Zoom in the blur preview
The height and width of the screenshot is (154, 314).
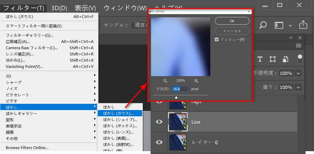tap(196, 81)
